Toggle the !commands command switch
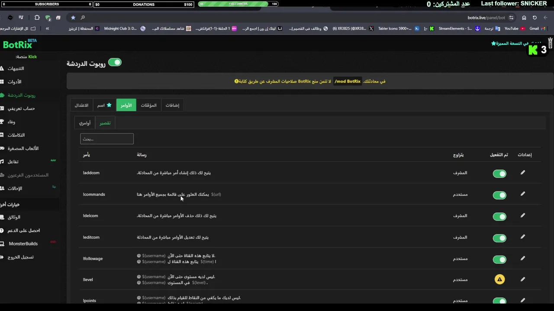This screenshot has height=311, width=554. [x=499, y=195]
